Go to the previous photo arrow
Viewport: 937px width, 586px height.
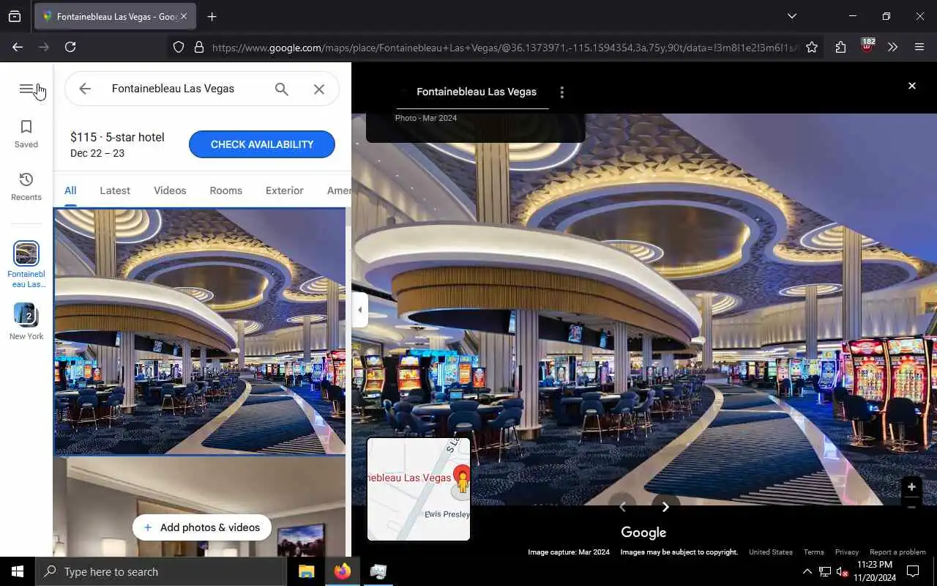[622, 506]
